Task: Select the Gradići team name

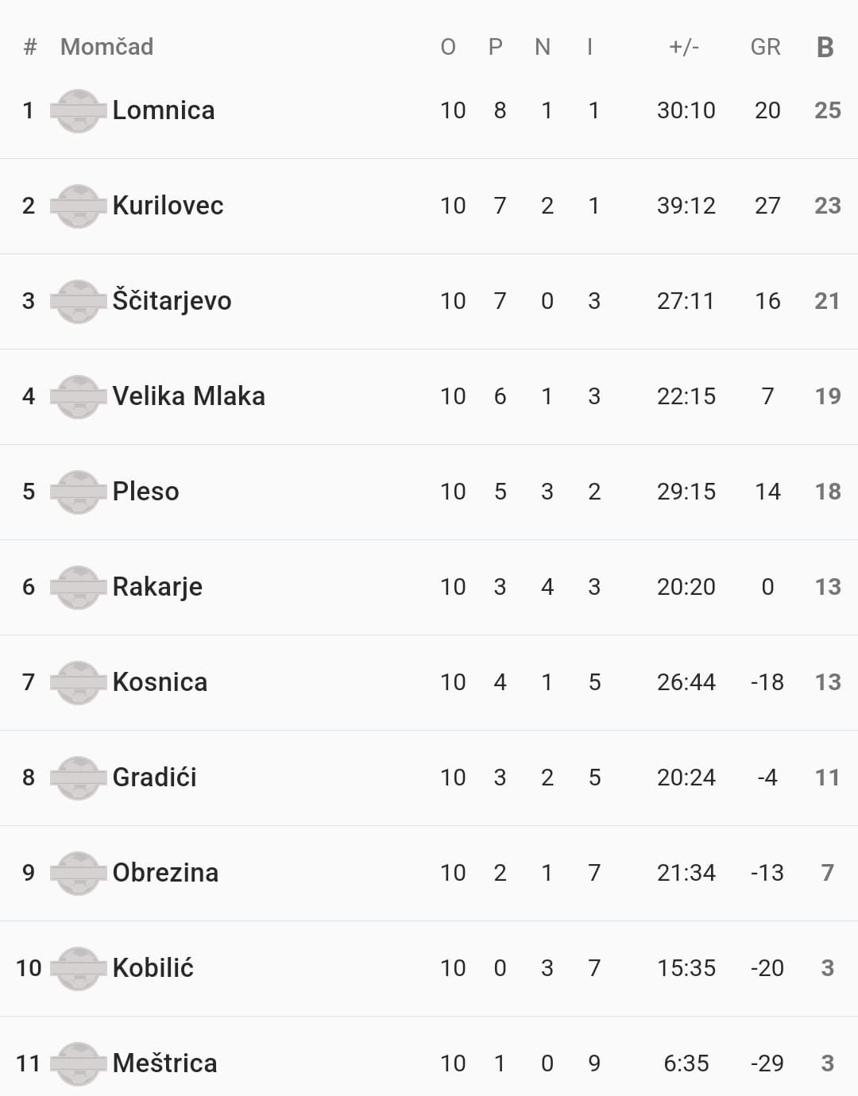Action: coord(154,778)
